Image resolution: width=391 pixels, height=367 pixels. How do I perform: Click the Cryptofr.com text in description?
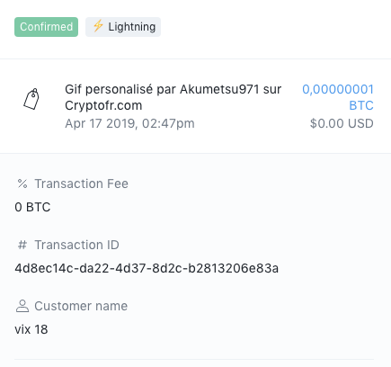coord(103,105)
